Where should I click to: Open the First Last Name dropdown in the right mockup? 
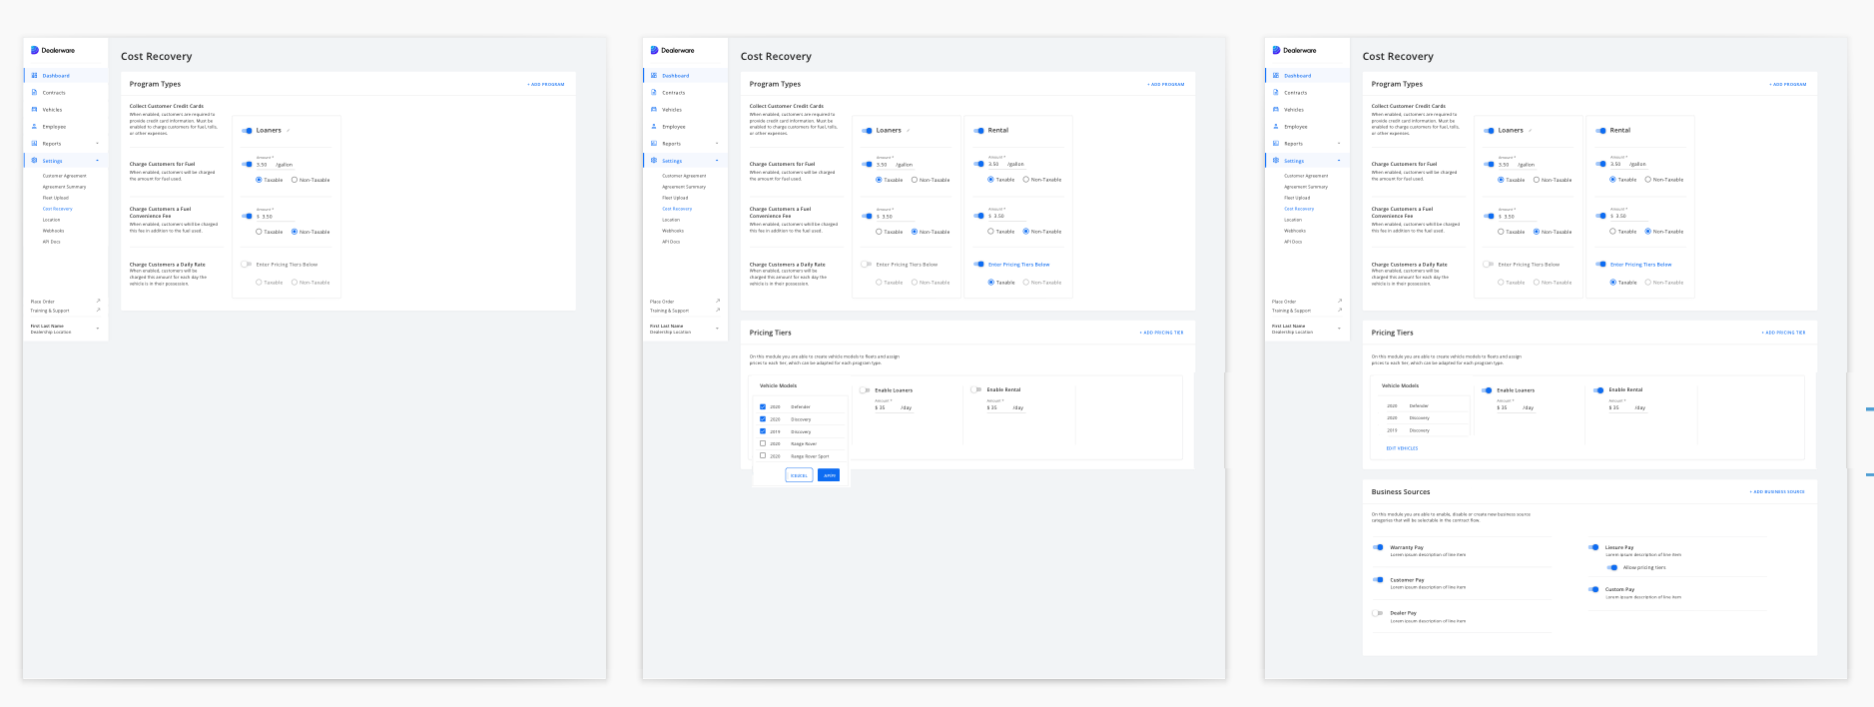(x=1339, y=329)
